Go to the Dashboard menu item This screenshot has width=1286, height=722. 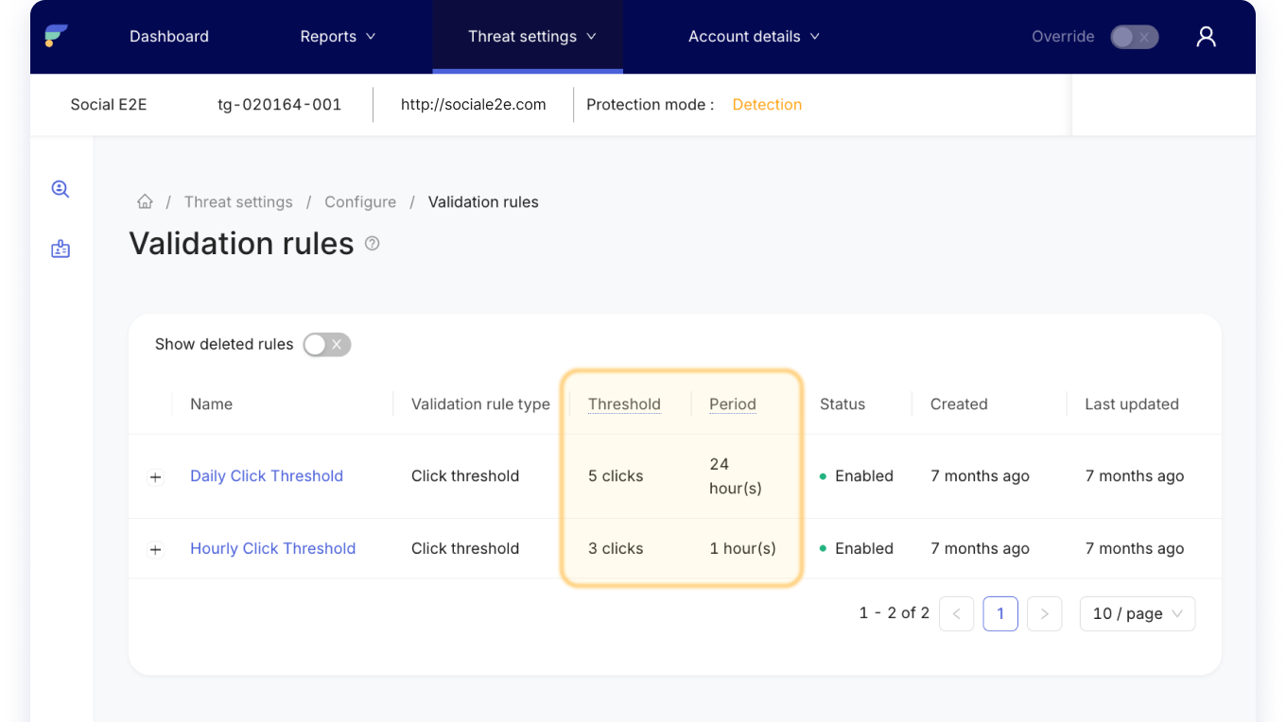coord(168,36)
